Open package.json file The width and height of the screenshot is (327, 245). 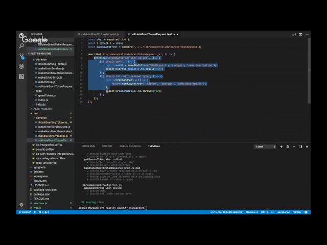(x=42, y=194)
